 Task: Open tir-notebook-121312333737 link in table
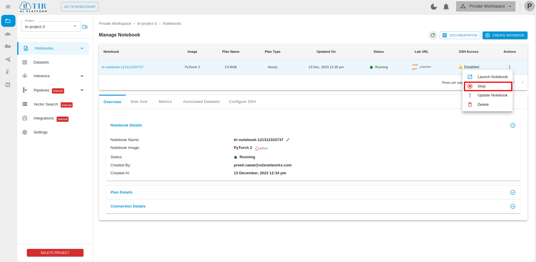[x=122, y=67]
